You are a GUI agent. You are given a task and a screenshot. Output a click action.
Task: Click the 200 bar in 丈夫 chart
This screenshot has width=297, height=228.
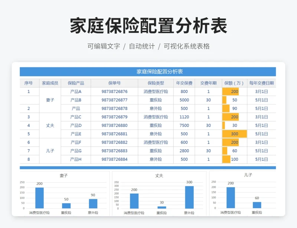click(134, 201)
